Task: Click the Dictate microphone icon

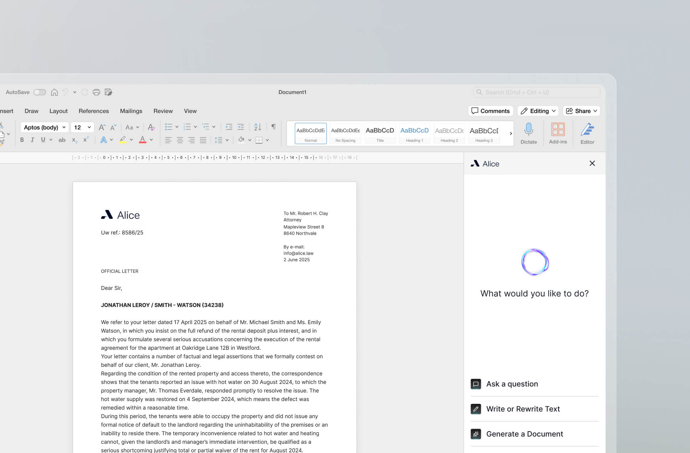Action: tap(529, 129)
